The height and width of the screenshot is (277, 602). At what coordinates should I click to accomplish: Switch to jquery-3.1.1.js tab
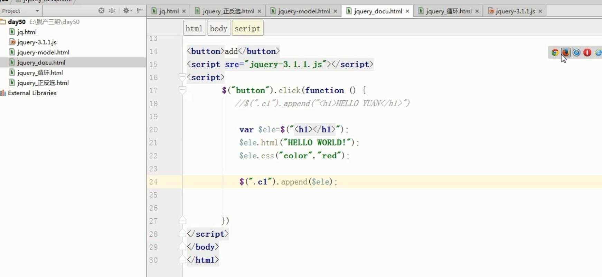coord(515,11)
